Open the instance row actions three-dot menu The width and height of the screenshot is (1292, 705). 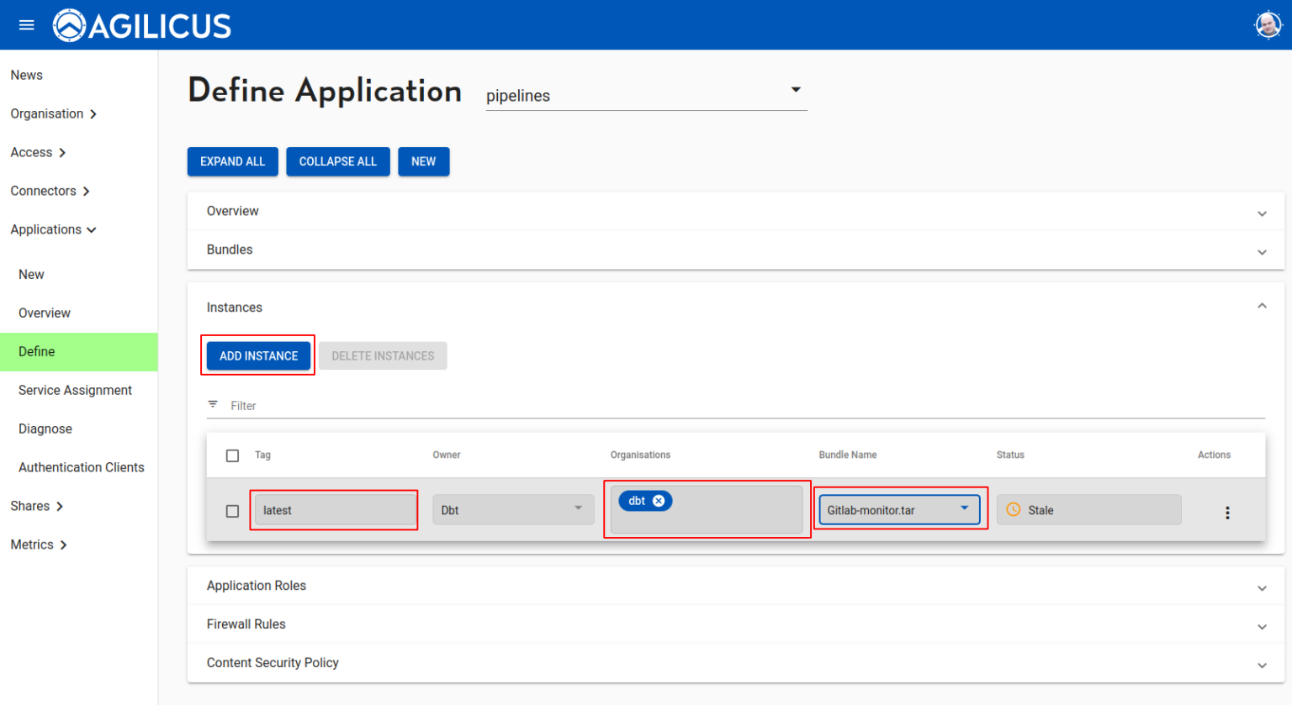click(1227, 512)
